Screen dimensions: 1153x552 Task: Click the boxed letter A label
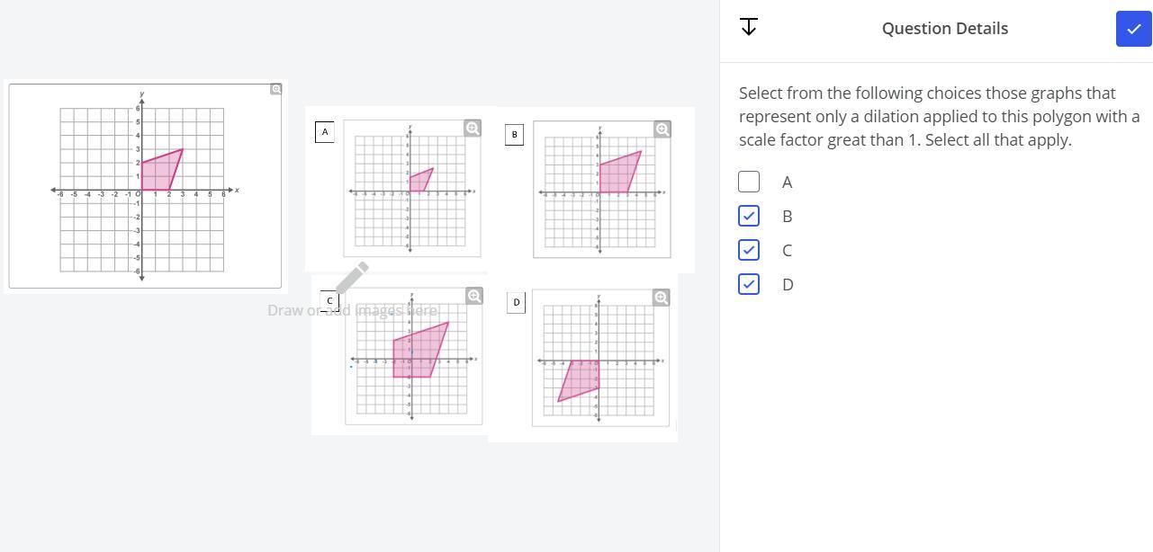325,131
